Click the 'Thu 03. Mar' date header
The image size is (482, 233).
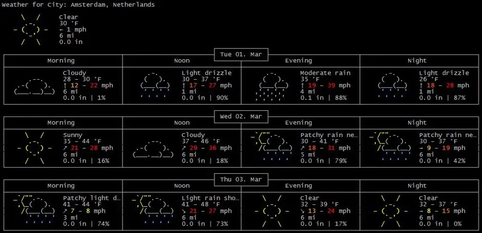(241, 179)
